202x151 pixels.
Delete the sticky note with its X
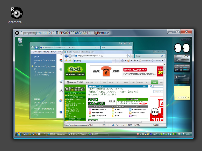pyautogui.click(x=176, y=97)
